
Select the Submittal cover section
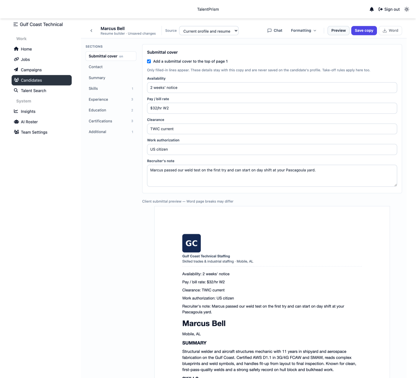pyautogui.click(x=111, y=56)
